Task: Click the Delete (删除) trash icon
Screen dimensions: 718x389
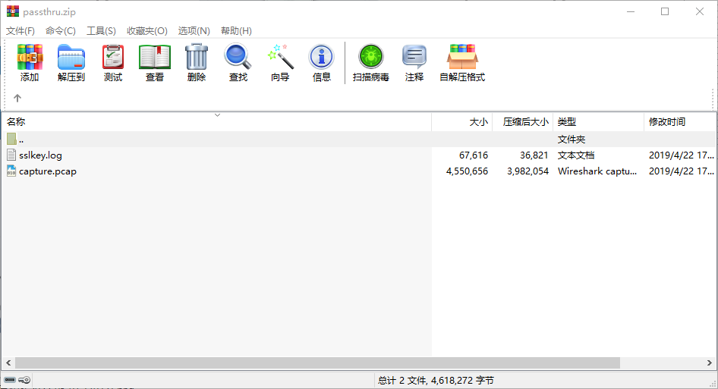Action: 197,57
